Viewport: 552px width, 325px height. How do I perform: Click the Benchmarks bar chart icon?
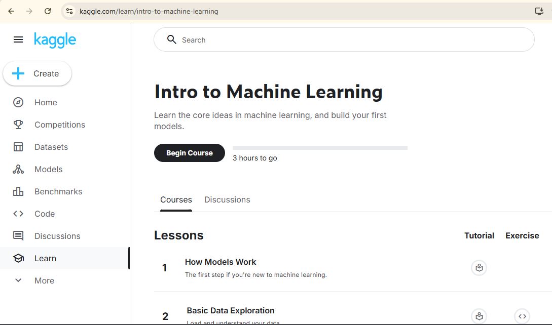[18, 191]
